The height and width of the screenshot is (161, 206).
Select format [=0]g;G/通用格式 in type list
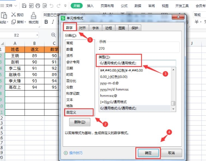[135, 102]
